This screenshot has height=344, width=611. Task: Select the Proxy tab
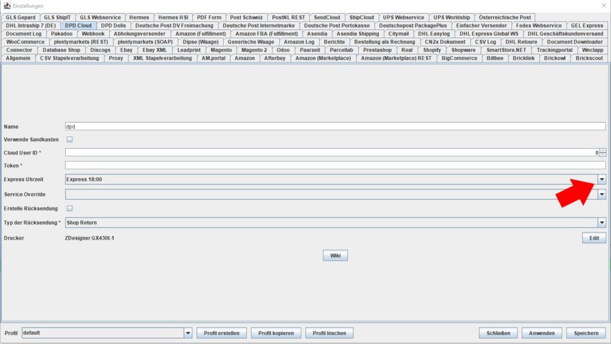pos(116,58)
